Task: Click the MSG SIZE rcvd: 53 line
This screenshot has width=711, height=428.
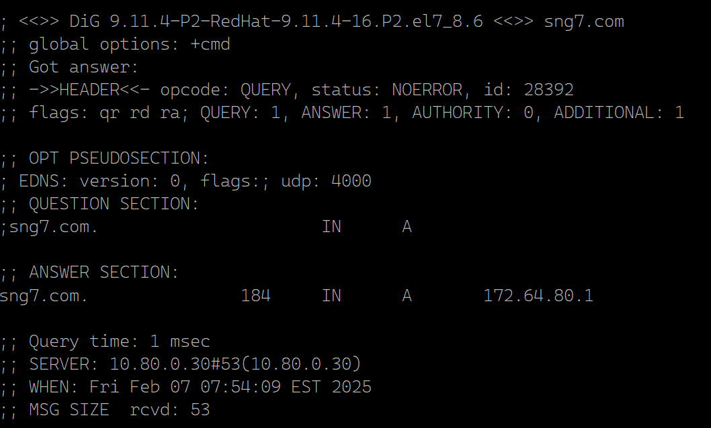Action: [x=106, y=409]
